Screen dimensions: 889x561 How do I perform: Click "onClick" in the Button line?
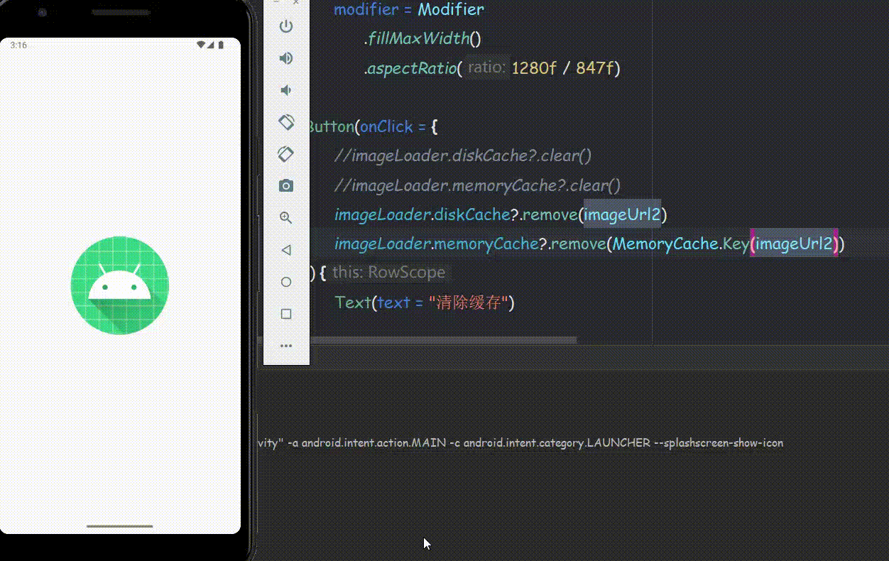click(x=386, y=127)
